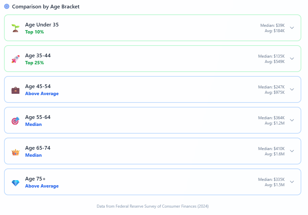The height and width of the screenshot is (215, 308).
Task: Click the green Top 10% label
Action: [x=35, y=32]
